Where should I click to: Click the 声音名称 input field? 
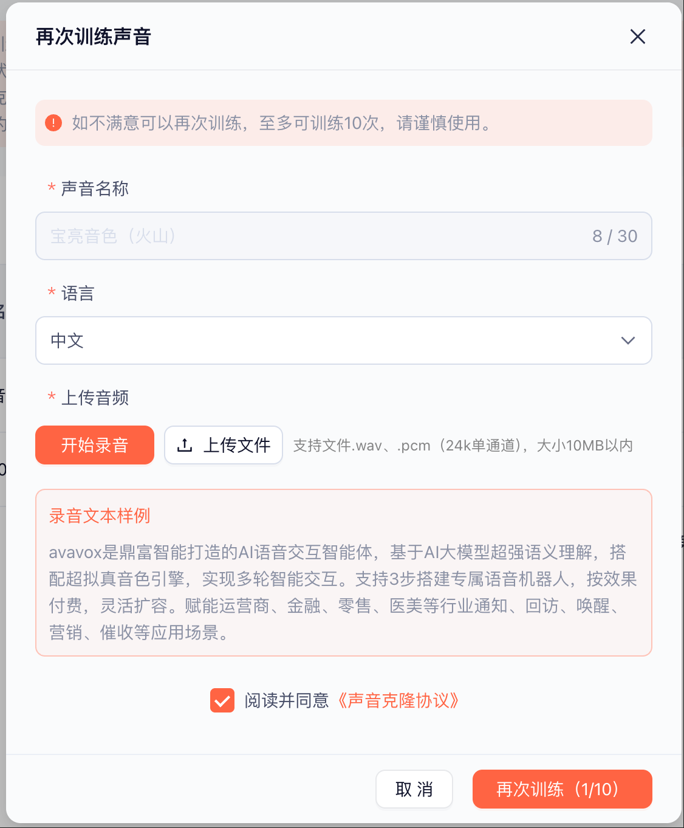pos(344,236)
